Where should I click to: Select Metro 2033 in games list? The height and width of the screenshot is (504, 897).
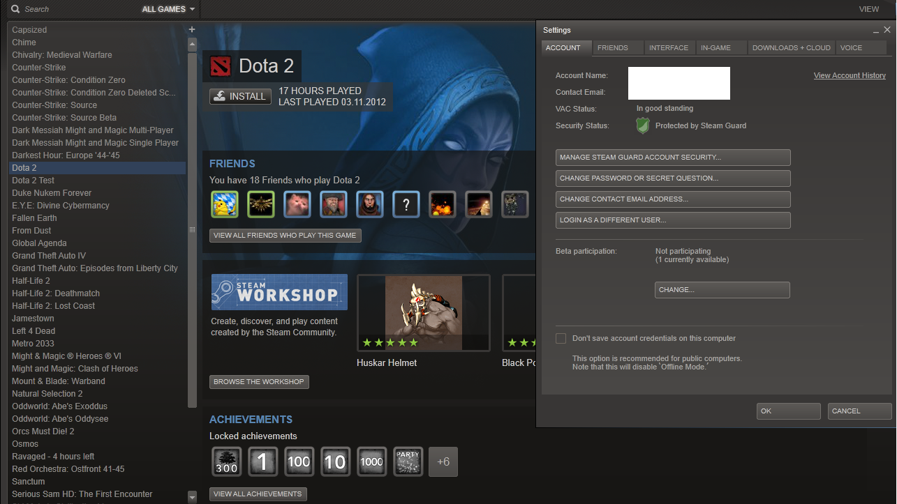click(97, 344)
